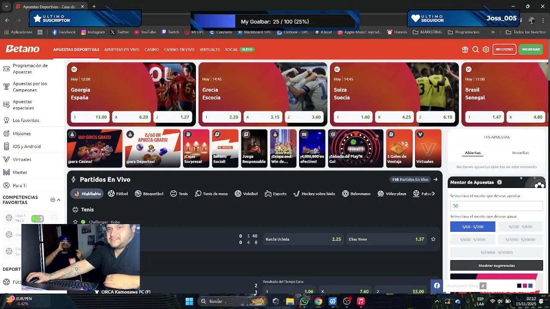Toggle the Highlights filter chip
Image resolution: width=550 pixels, height=309 pixels.
pos(87,194)
